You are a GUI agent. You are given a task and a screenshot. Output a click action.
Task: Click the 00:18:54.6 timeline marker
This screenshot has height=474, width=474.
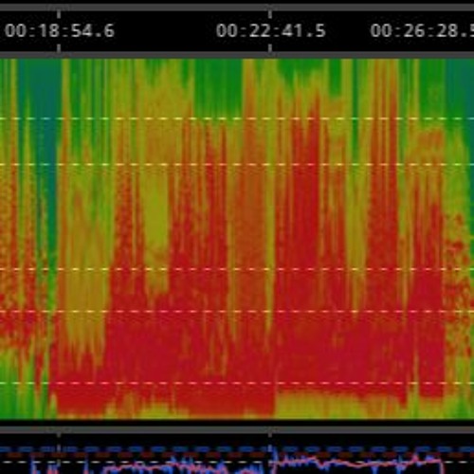(x=60, y=31)
